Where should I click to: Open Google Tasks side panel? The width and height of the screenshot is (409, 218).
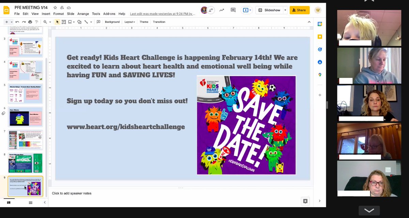tap(320, 49)
